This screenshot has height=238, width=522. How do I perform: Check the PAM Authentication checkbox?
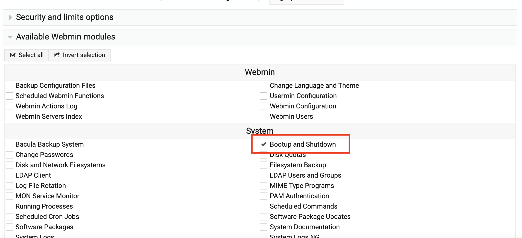264,196
